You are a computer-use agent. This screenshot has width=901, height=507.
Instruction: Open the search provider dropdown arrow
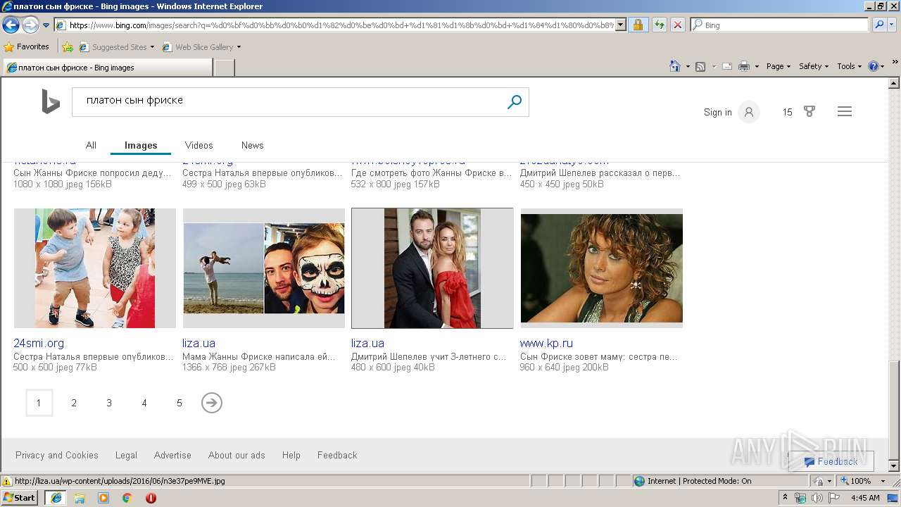point(893,25)
